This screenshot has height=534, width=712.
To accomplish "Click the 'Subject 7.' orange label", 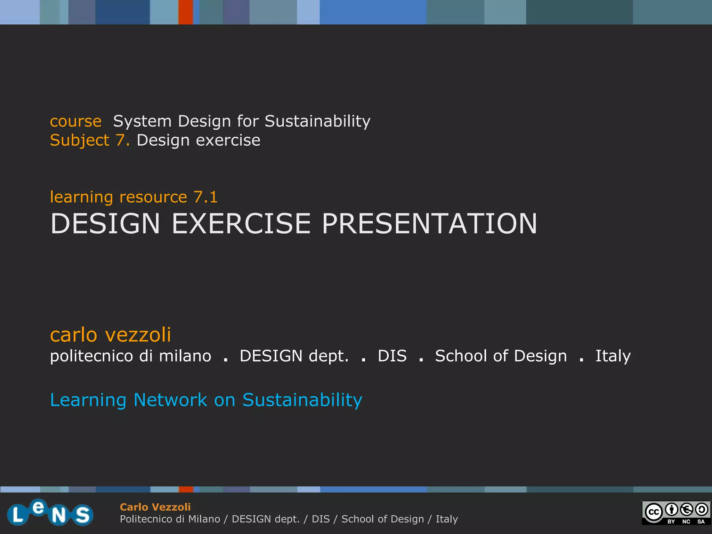I will (90, 140).
